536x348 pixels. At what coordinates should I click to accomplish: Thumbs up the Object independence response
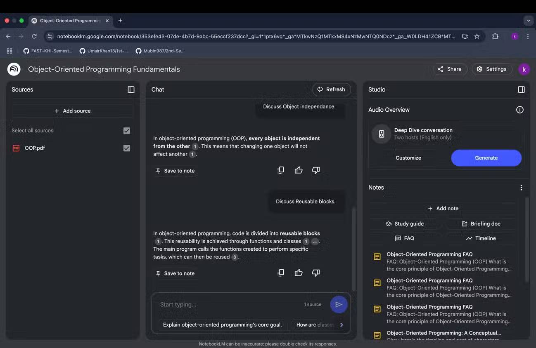tap(299, 170)
